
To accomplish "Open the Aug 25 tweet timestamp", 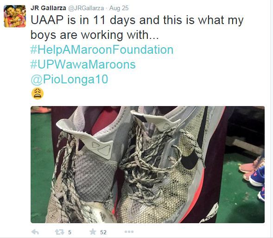I will (119, 8).
